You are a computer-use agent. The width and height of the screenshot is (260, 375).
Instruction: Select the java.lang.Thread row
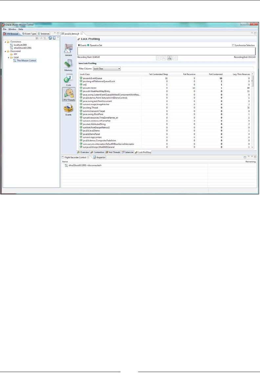coord(165,108)
